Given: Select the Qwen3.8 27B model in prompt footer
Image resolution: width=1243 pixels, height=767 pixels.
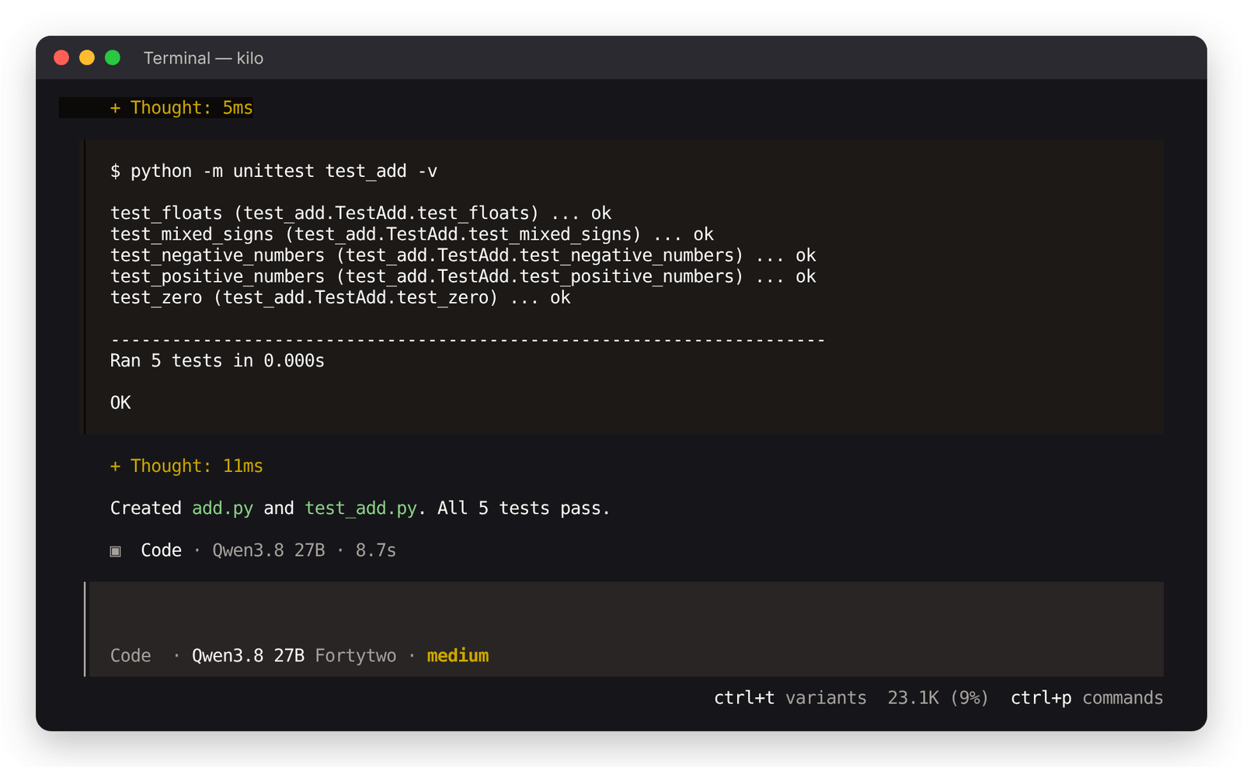Looking at the screenshot, I should coord(248,656).
